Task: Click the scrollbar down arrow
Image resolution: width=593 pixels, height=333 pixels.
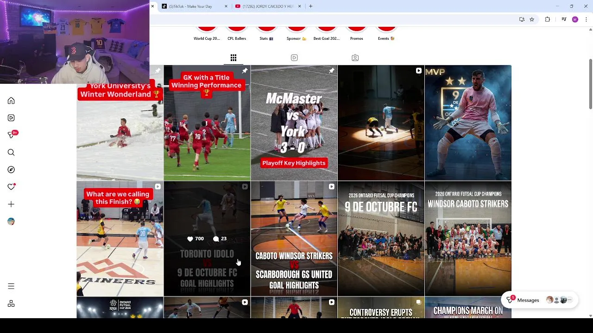Action: (590, 315)
